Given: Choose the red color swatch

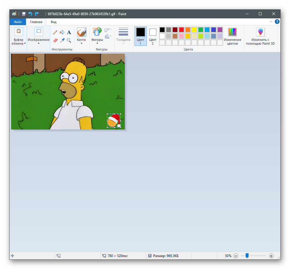Looking at the screenshot, I should 181,30.
